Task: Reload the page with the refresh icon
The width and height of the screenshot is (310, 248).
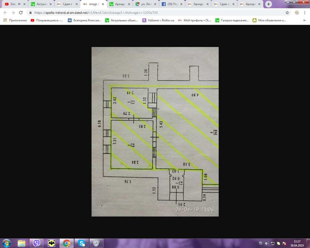Action: (x=21, y=13)
